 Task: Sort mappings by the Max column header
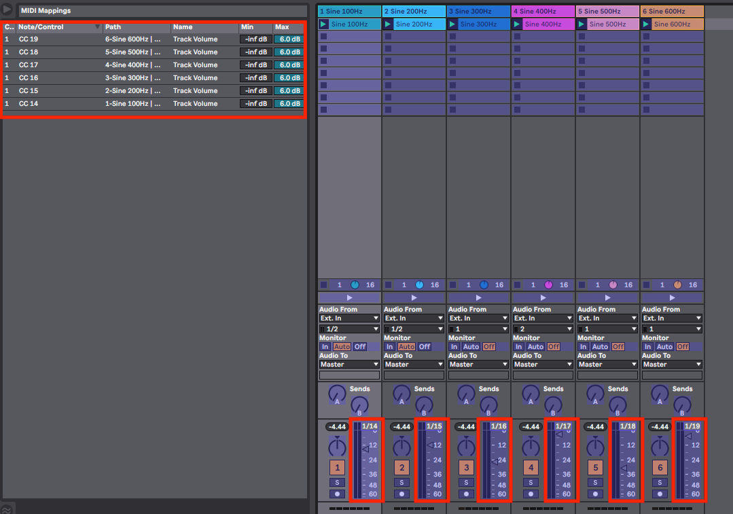(289, 27)
